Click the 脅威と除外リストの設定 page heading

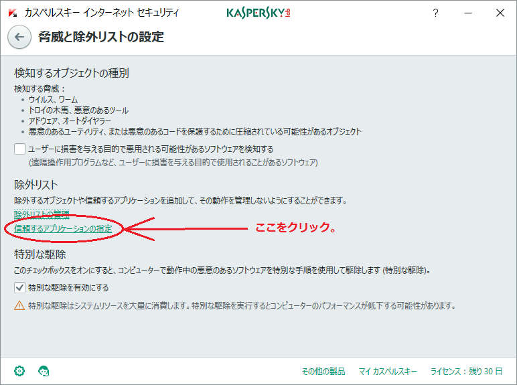point(101,37)
